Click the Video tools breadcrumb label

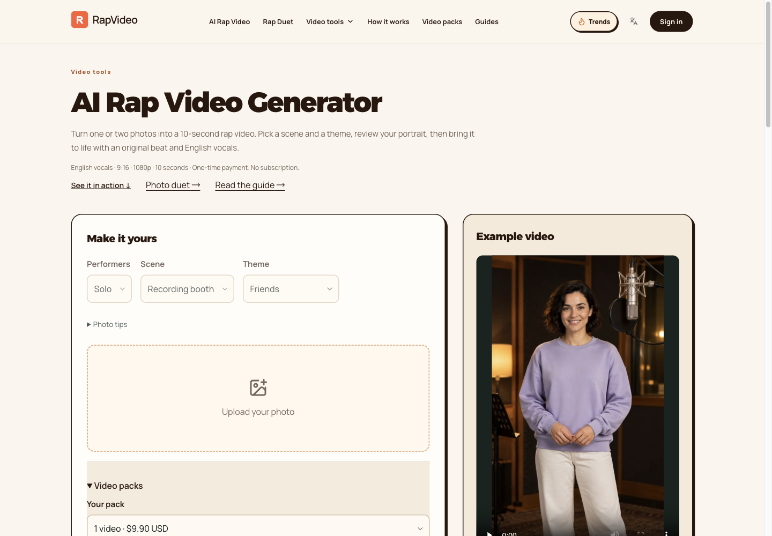[x=91, y=72]
